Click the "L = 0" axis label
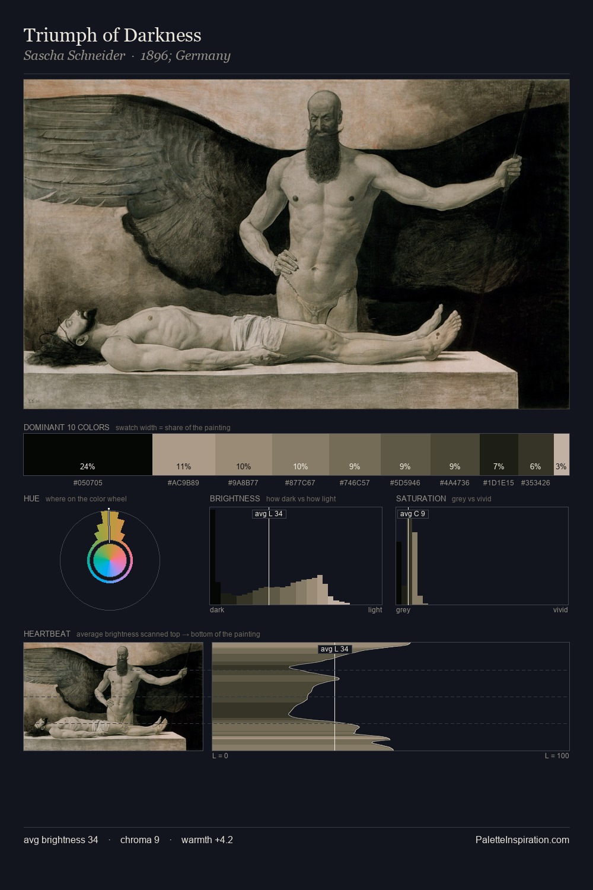Viewport: 593px width, 890px height. tap(220, 756)
